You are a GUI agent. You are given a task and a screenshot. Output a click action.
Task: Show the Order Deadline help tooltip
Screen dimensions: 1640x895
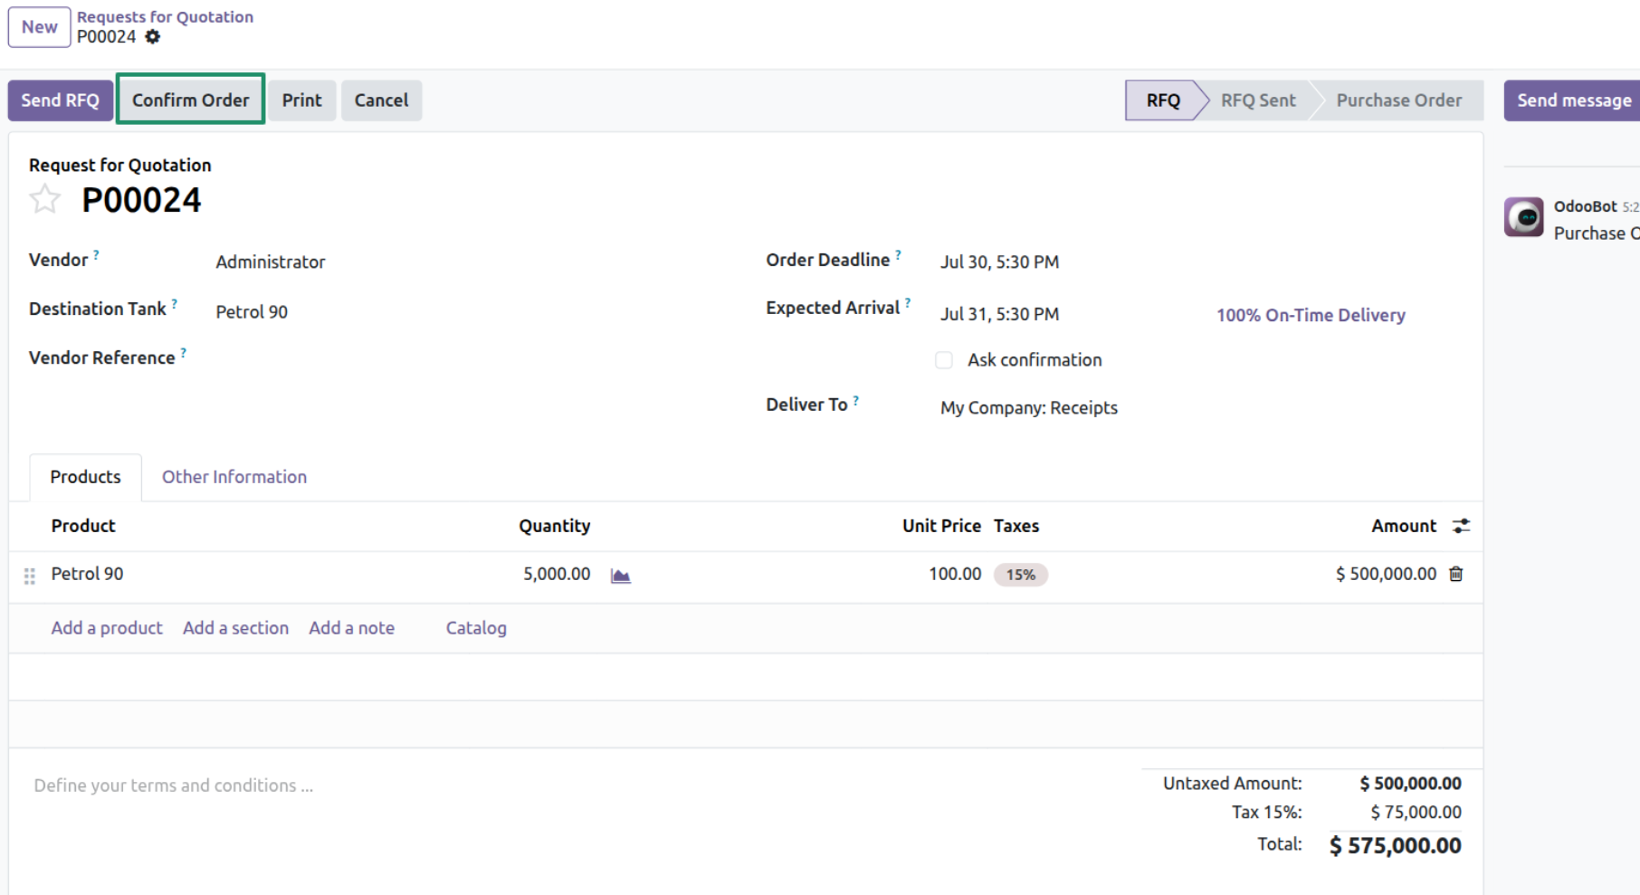[898, 255]
